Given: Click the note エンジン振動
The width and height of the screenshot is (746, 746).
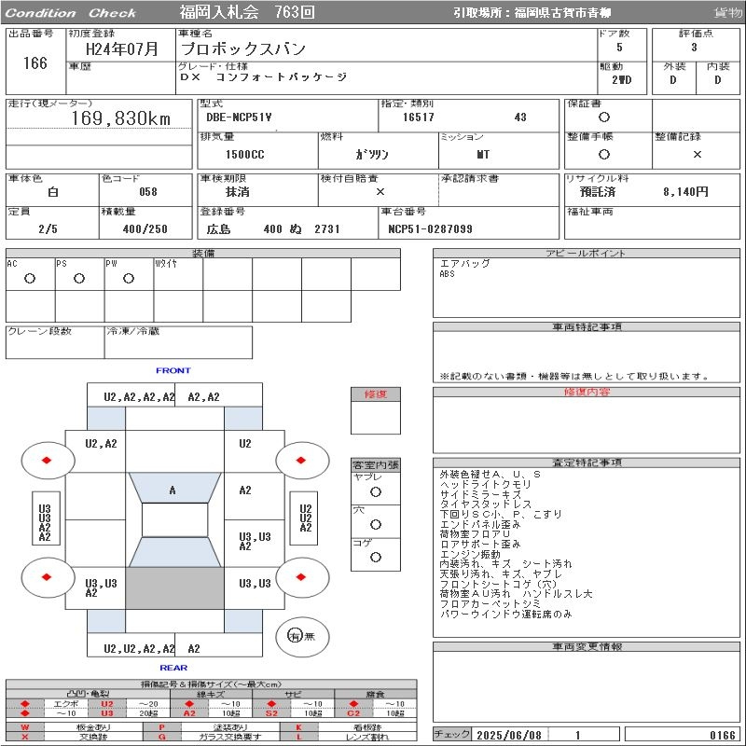Looking at the screenshot, I should click(x=470, y=554).
